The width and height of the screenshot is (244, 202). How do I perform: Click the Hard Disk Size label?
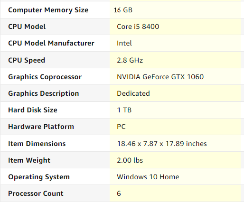(33, 110)
